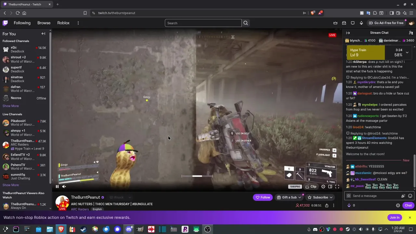Toggle the browser sidebar panel
This screenshot has height=234, width=416.
pos(392,13)
